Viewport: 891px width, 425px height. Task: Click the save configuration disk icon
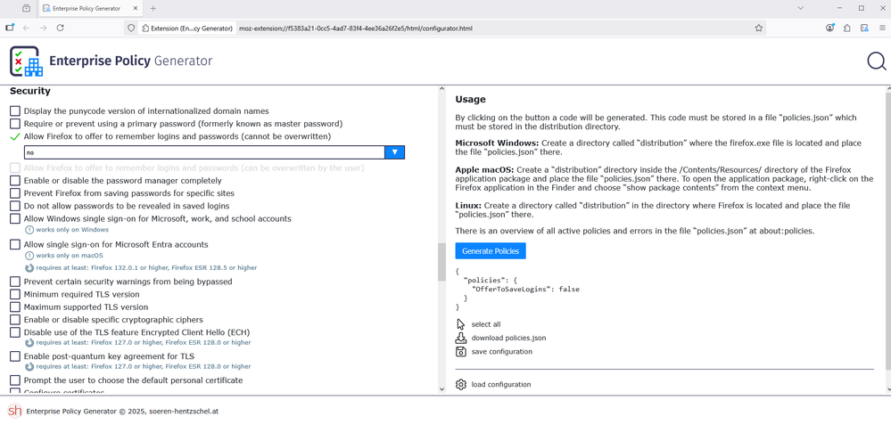(x=461, y=352)
